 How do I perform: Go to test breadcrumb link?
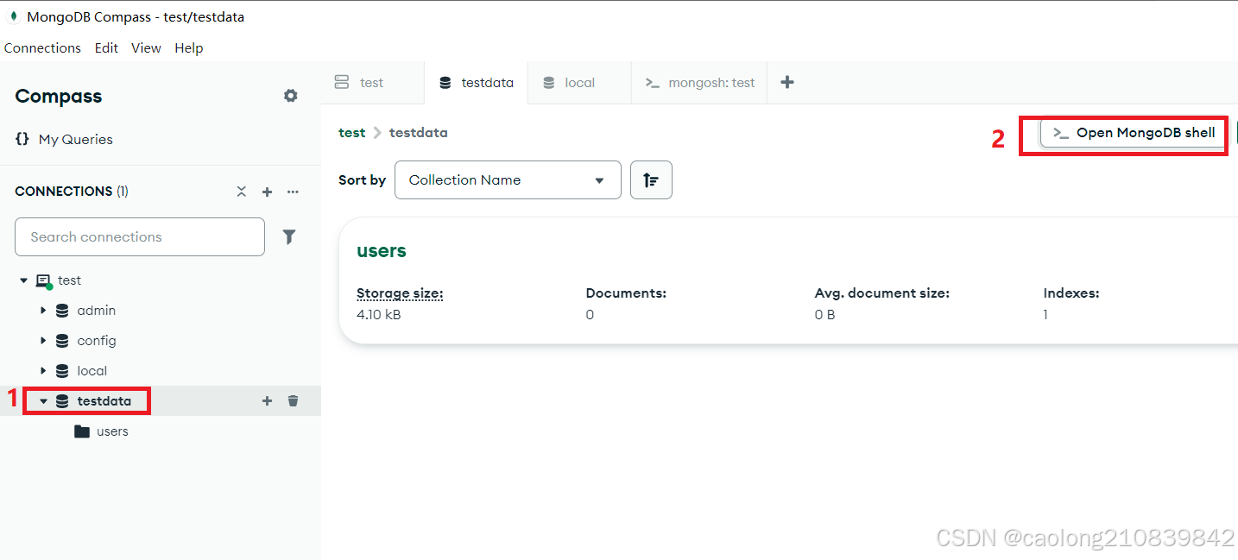(351, 133)
